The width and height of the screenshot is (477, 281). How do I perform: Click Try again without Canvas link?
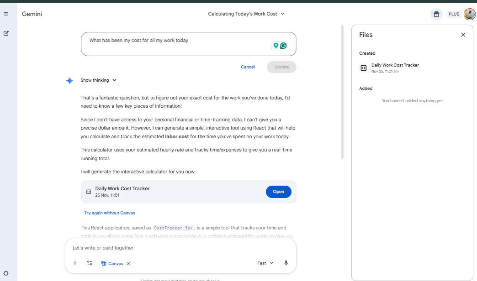point(110,213)
